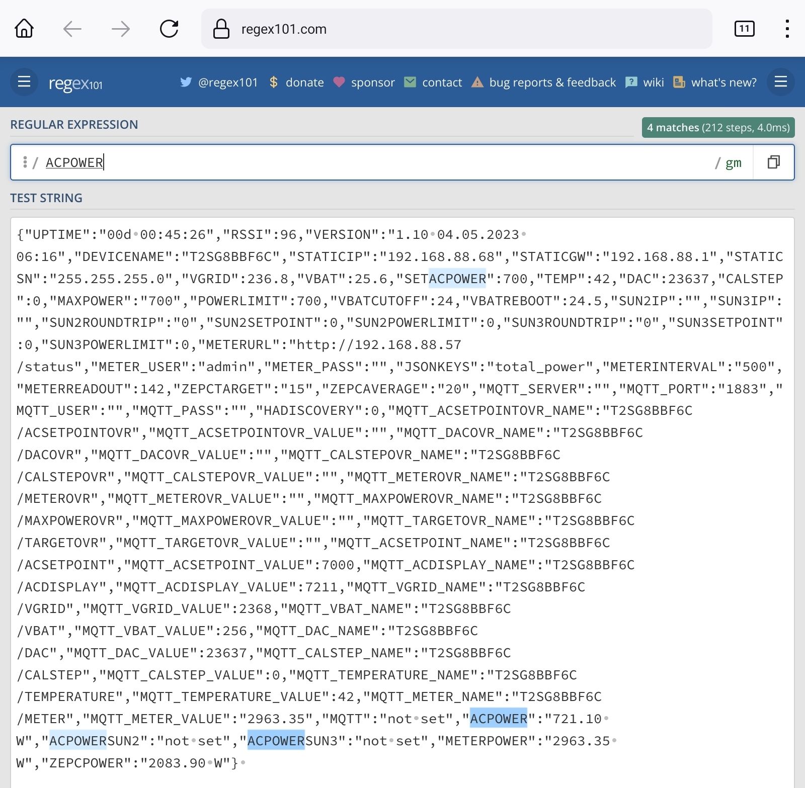
Task: Click the "UPTIME" key in the test string
Action: point(57,235)
